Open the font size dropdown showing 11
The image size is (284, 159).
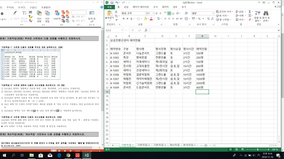[153, 13]
